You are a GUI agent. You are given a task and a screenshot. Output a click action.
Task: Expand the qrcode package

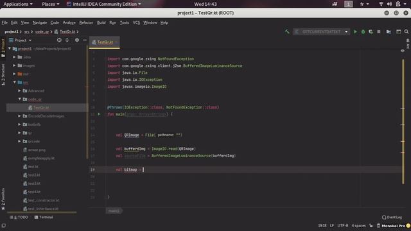point(19,141)
